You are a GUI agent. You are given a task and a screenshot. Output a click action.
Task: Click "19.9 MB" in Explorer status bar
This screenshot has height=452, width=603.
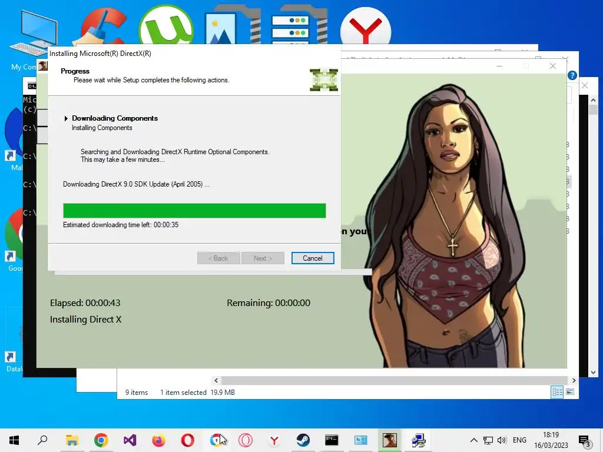(x=223, y=393)
